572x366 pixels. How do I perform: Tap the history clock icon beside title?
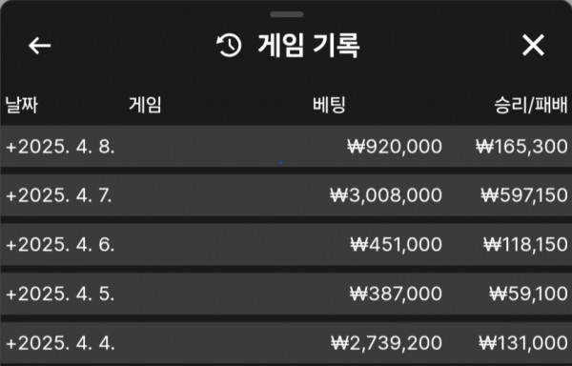click(x=229, y=46)
